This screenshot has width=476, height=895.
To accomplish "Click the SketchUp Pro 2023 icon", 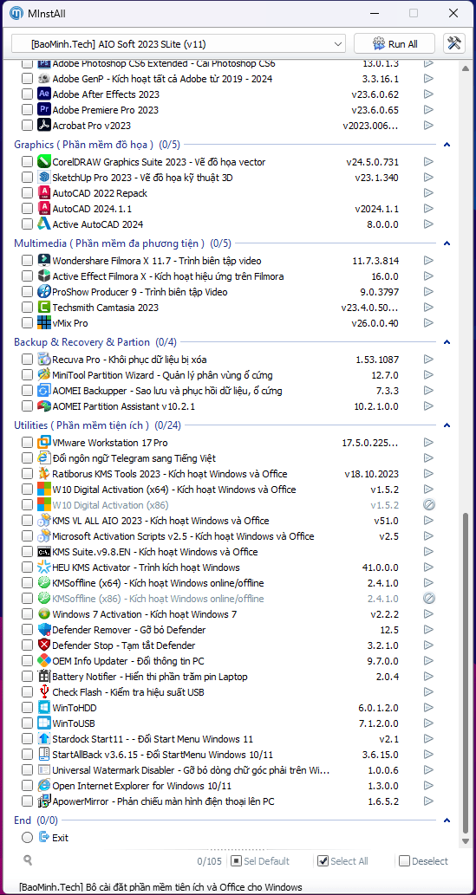I will 44,177.
